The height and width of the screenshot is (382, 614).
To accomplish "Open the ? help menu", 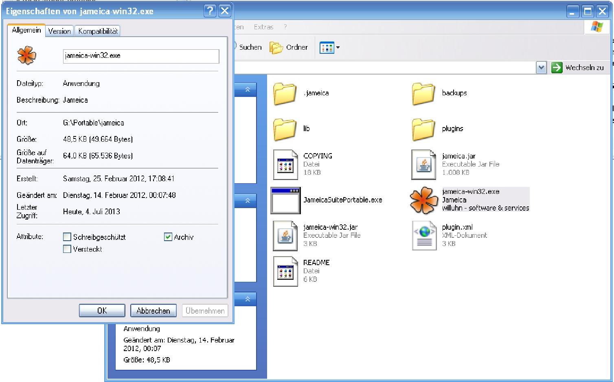I will (x=285, y=27).
